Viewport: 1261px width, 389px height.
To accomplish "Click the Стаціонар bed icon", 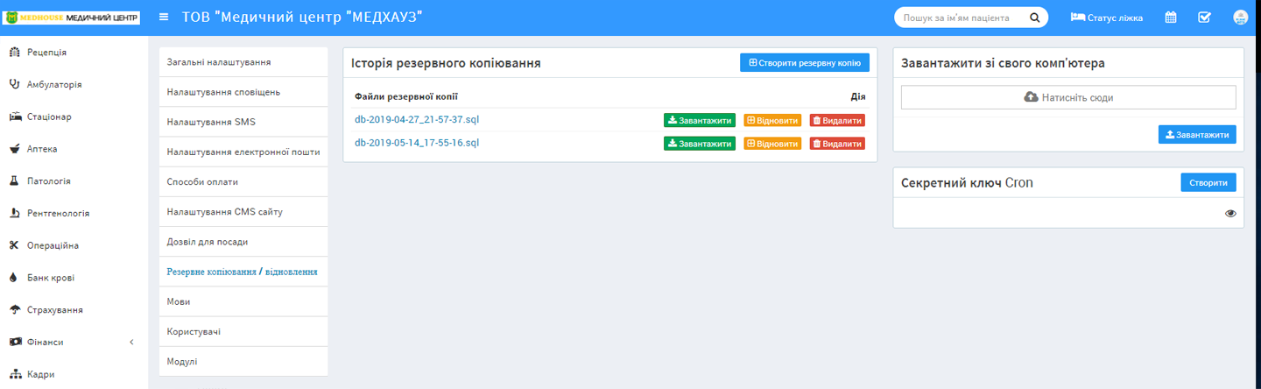I will pyautogui.click(x=14, y=117).
